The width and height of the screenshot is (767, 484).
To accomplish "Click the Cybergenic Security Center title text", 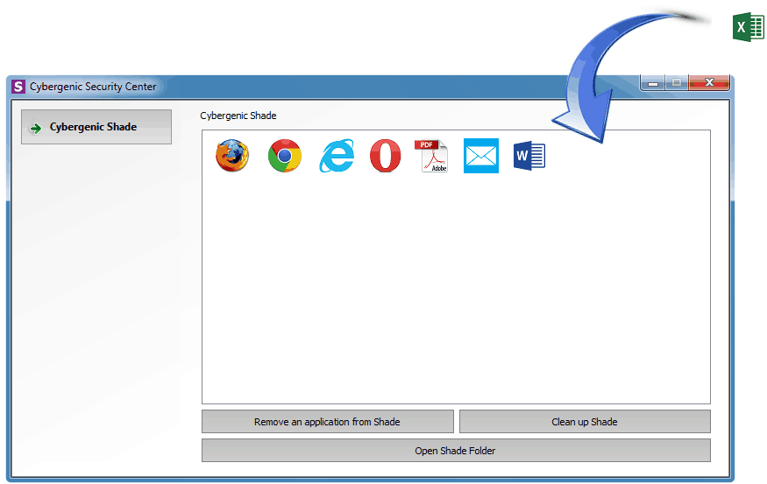I will (x=93, y=87).
